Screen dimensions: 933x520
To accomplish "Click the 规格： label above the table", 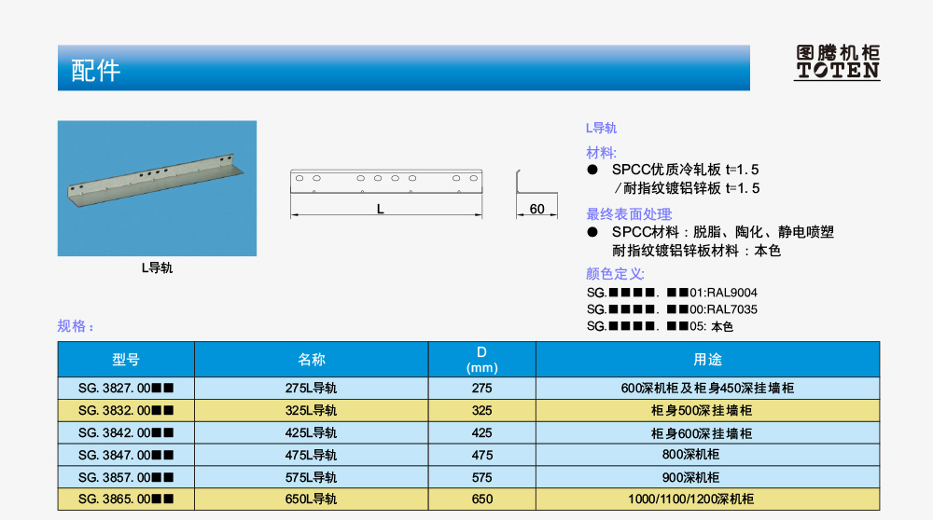I will (76, 325).
